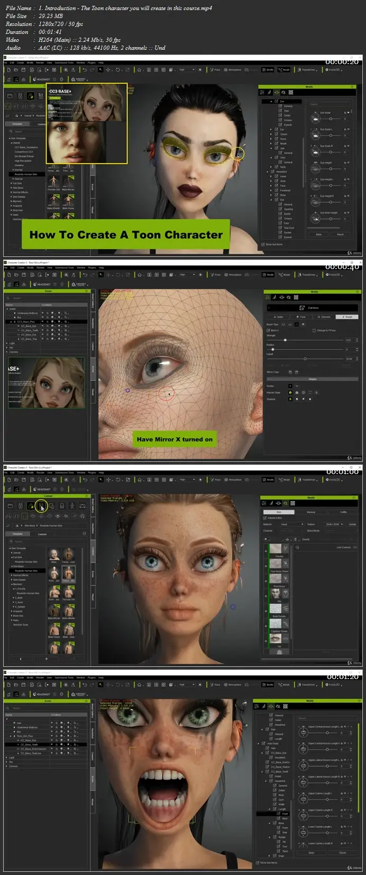Open the Plugins menu in the 00:00:40 frame
The image size is (366, 875).
point(92,267)
